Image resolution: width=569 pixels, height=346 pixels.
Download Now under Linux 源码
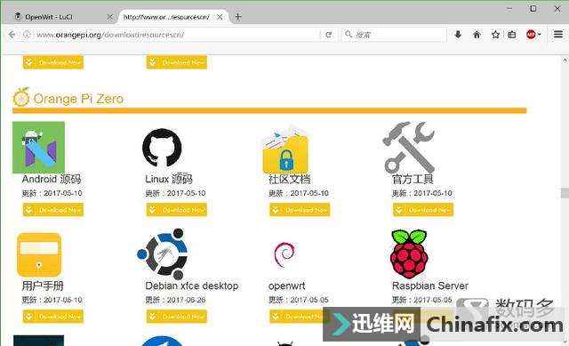tap(176, 210)
